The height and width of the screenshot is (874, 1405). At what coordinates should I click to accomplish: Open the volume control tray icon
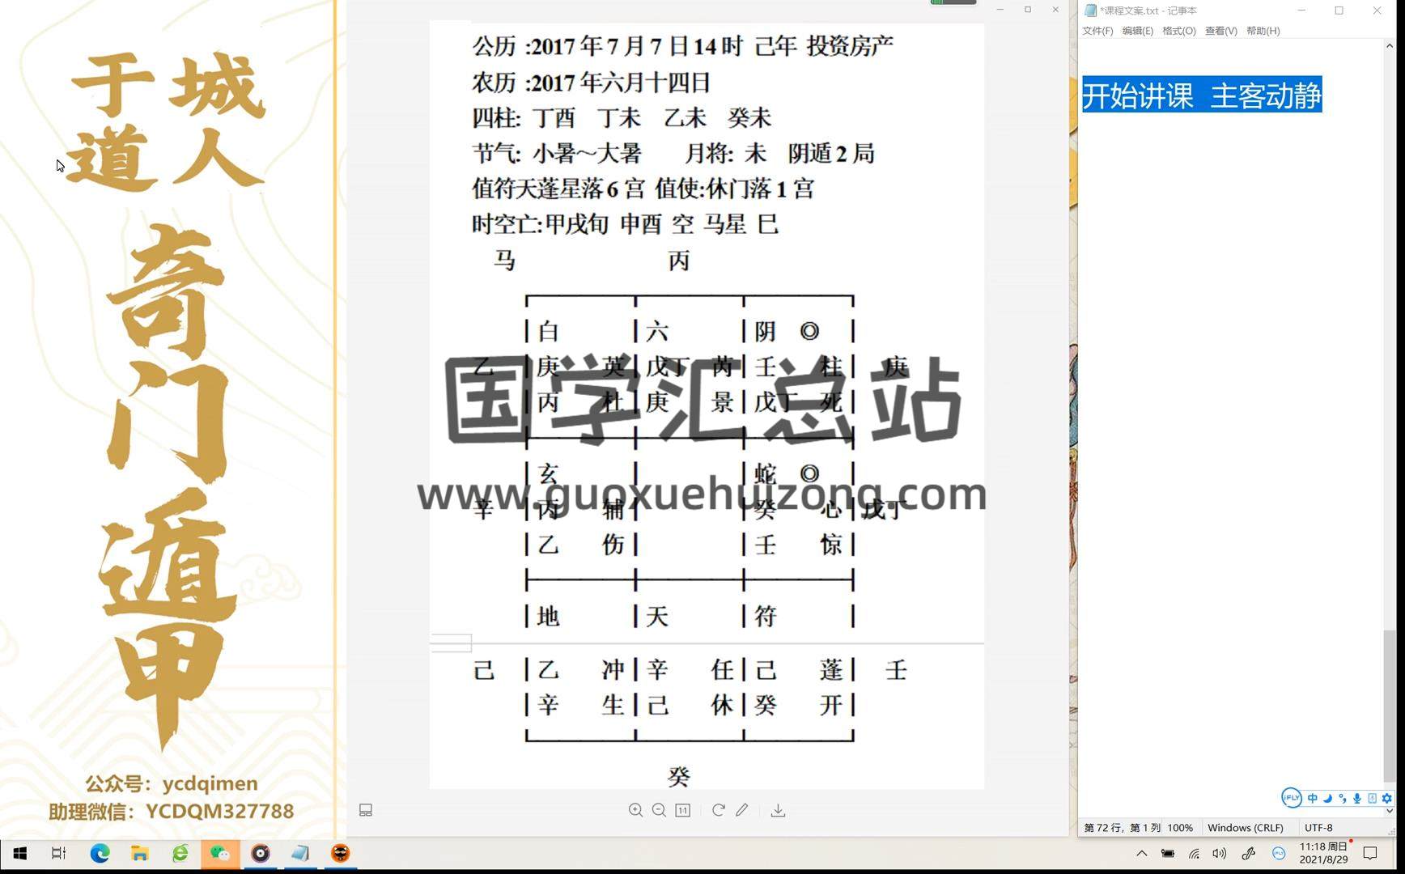1220,853
